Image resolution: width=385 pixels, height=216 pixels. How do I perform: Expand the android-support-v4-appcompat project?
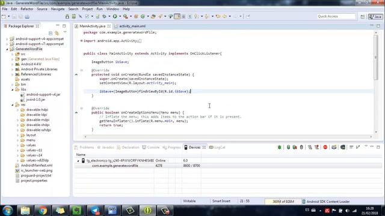[7, 38]
